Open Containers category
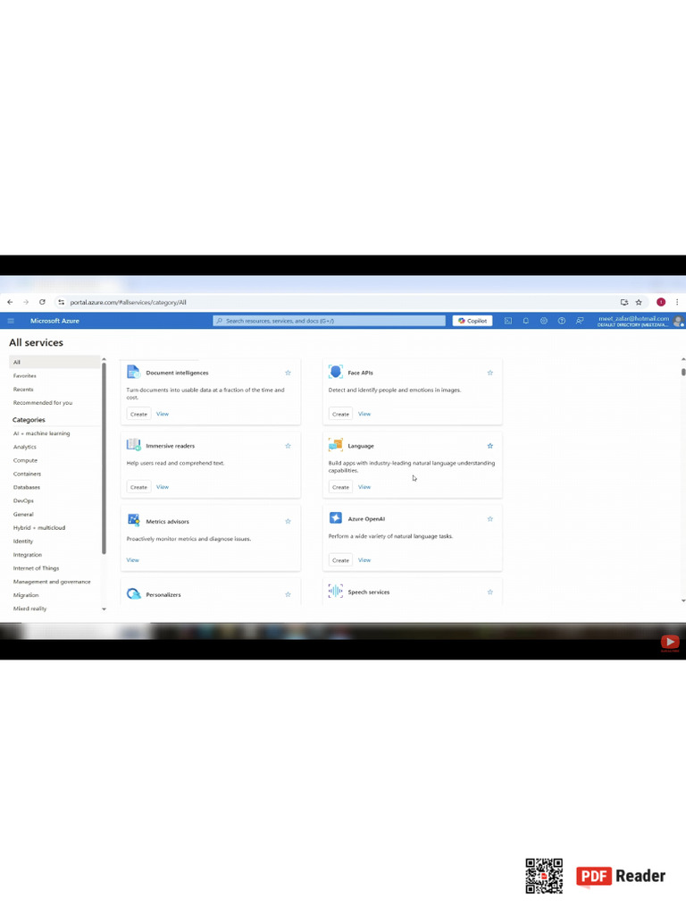686x915 pixels. pyautogui.click(x=27, y=474)
